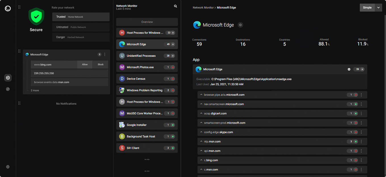Open the Network Monitor sidebar icon

(x=8, y=78)
